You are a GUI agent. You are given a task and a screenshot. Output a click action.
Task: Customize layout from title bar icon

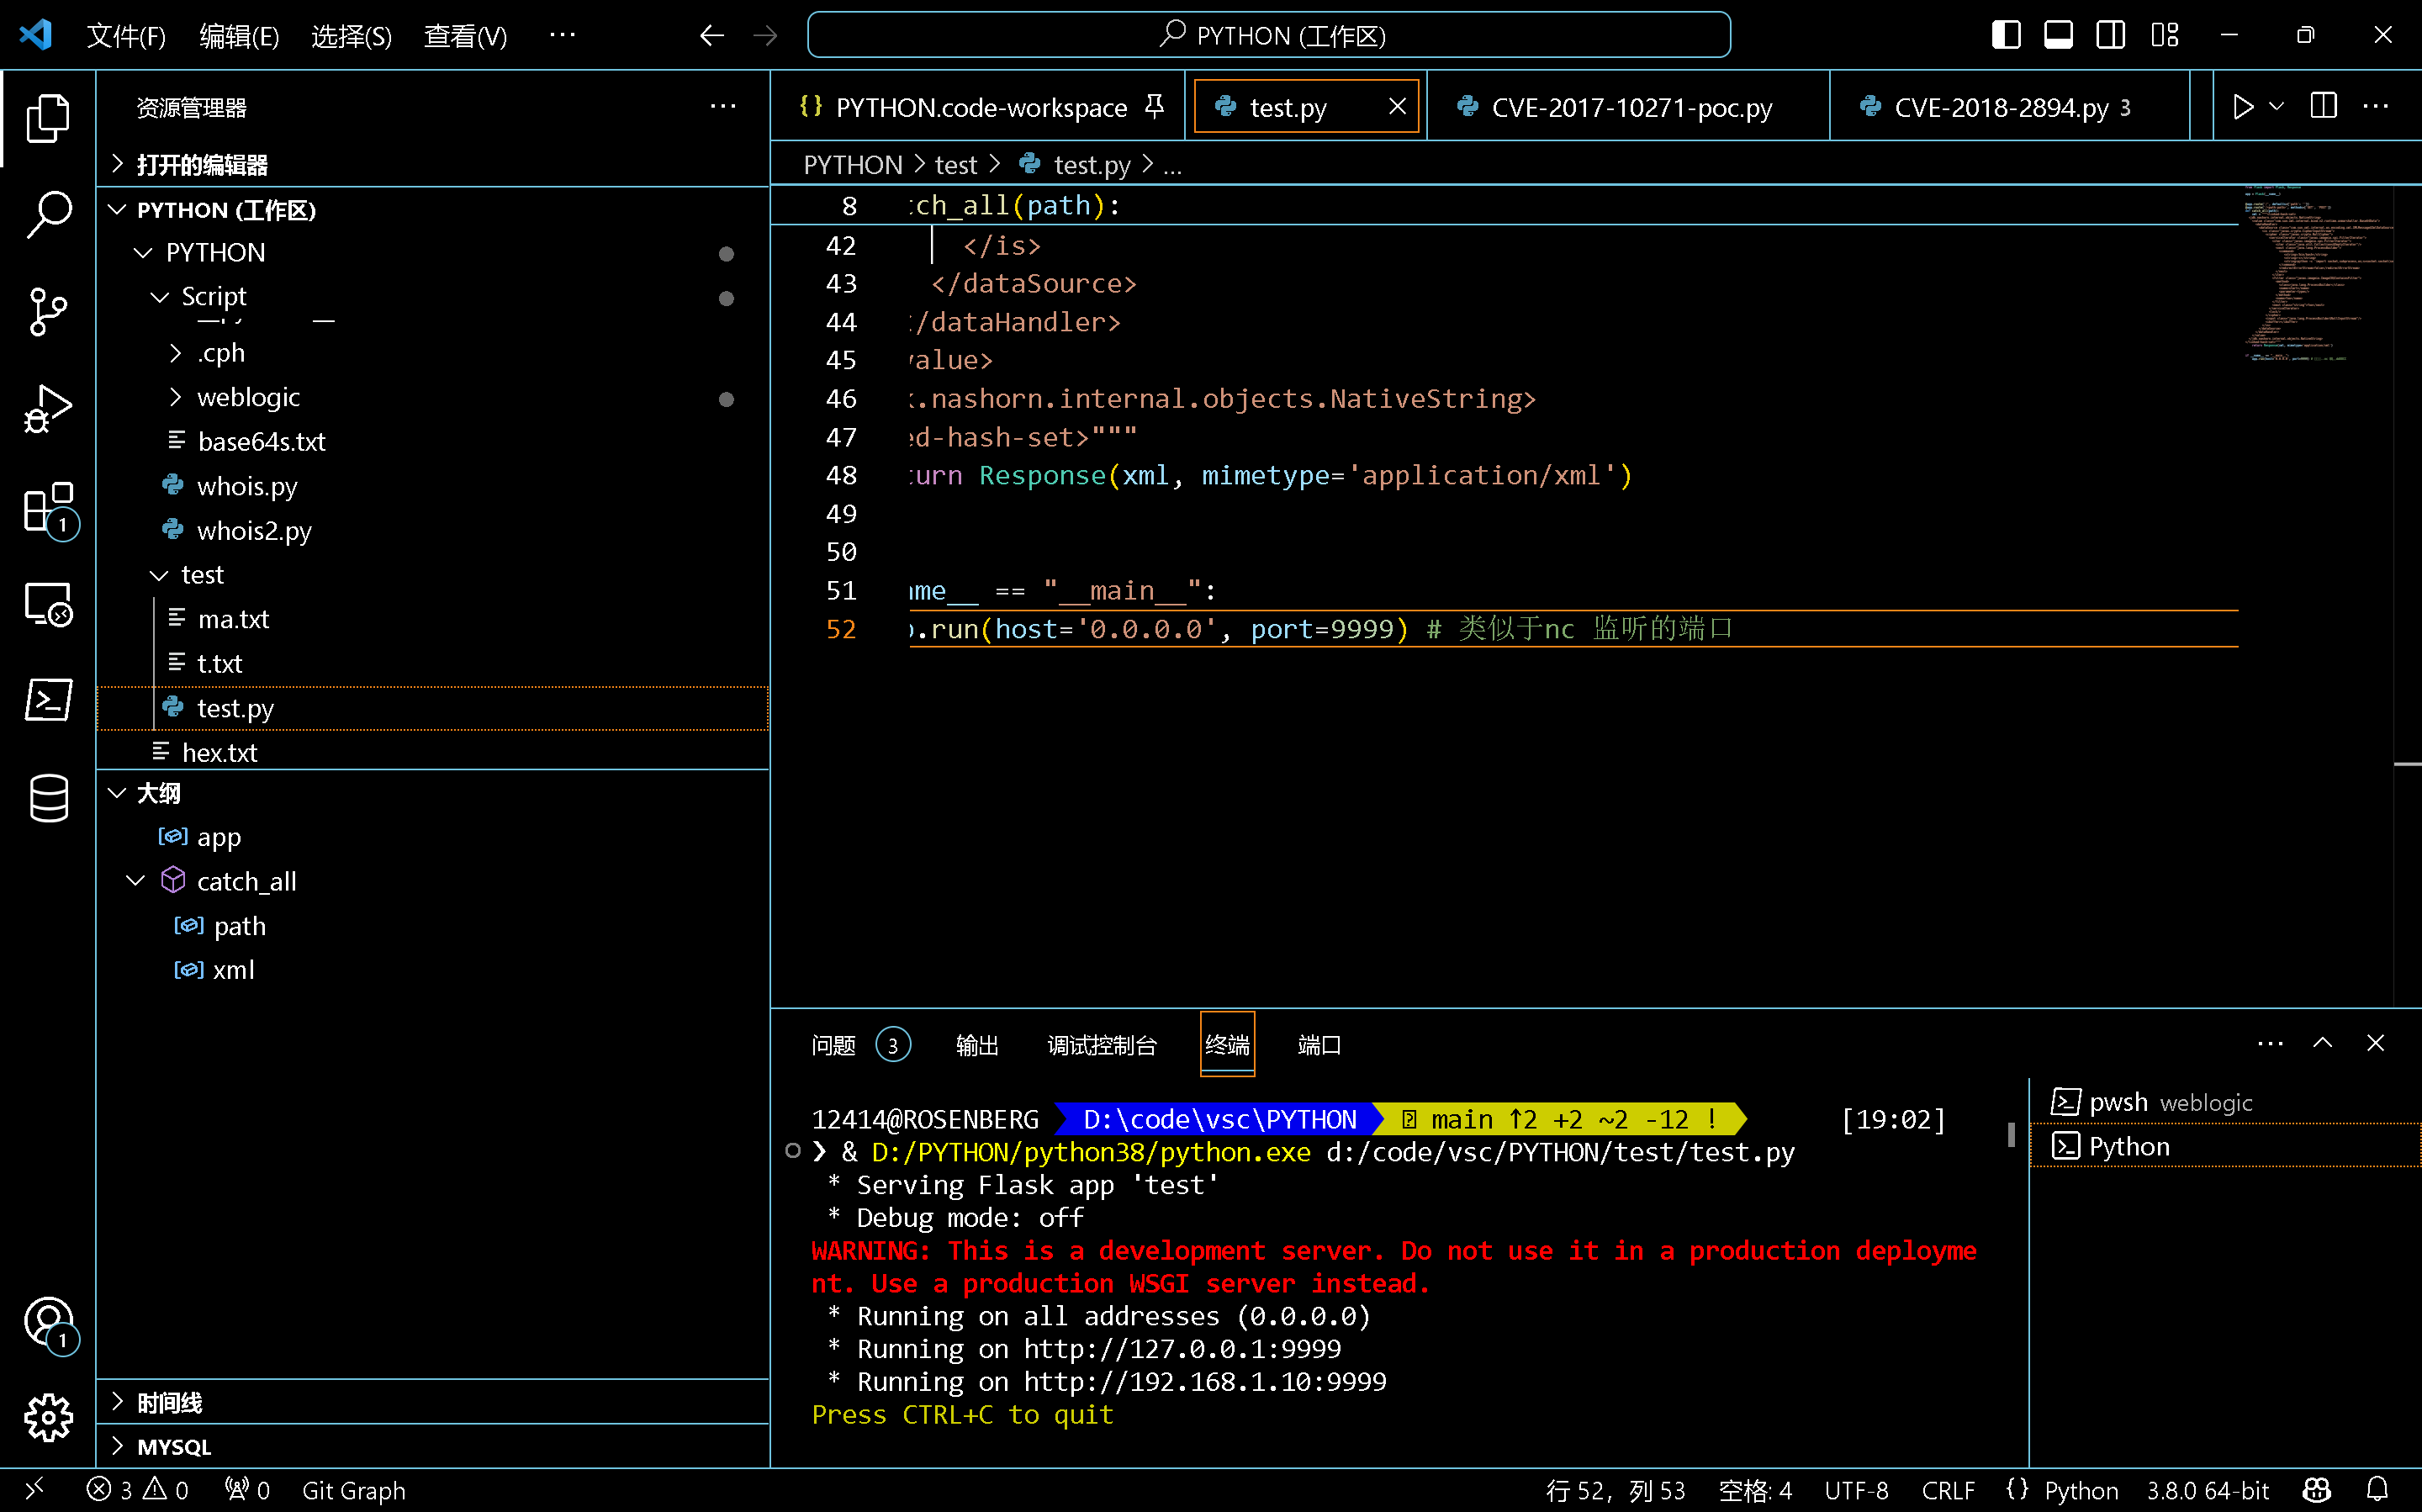(2165, 35)
